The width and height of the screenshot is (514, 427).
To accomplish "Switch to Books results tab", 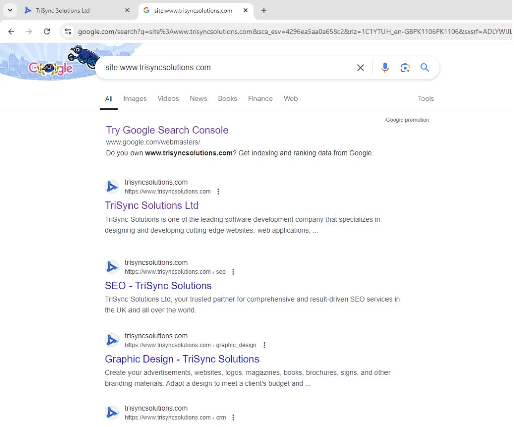I will point(227,99).
